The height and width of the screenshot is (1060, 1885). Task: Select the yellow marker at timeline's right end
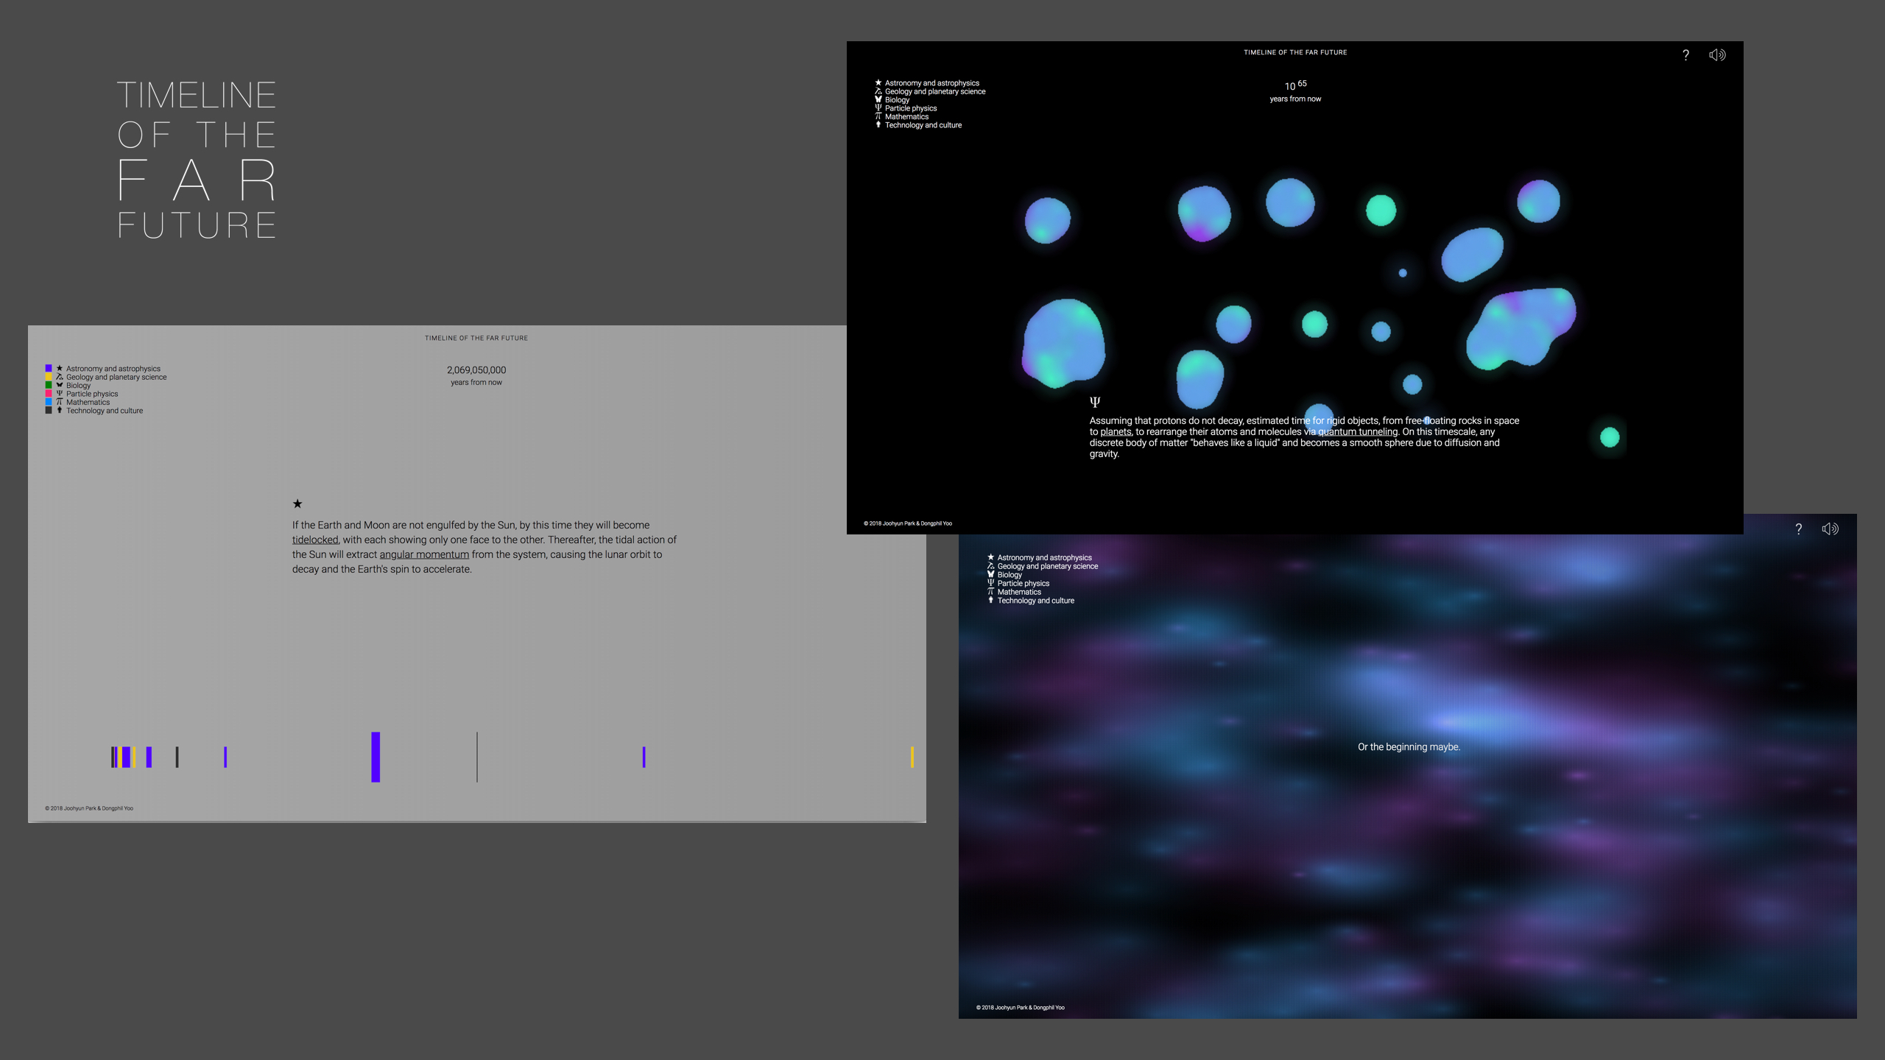pos(912,757)
